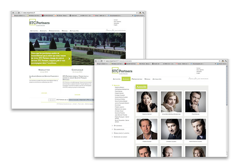Open the wrench menu in front associates window
The height and width of the screenshot is (167, 239).
click(x=226, y=61)
